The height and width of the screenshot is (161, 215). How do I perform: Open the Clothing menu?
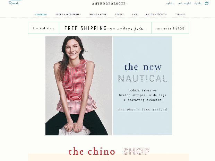tap(41, 15)
